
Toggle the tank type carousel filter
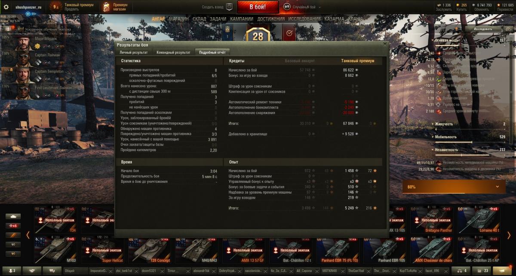coord(13,216)
